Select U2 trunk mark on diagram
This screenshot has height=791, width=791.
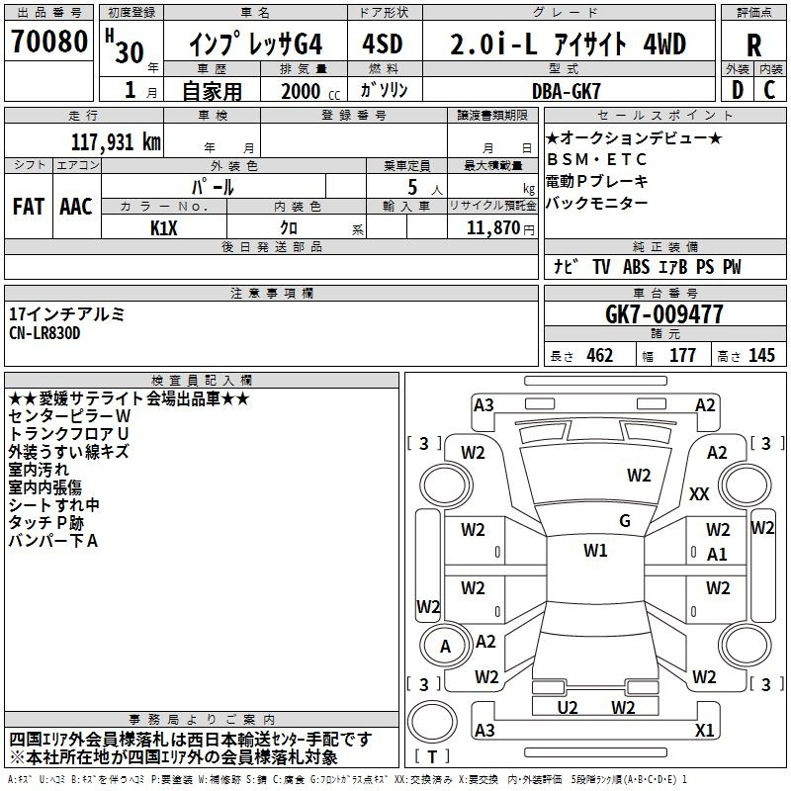567,708
